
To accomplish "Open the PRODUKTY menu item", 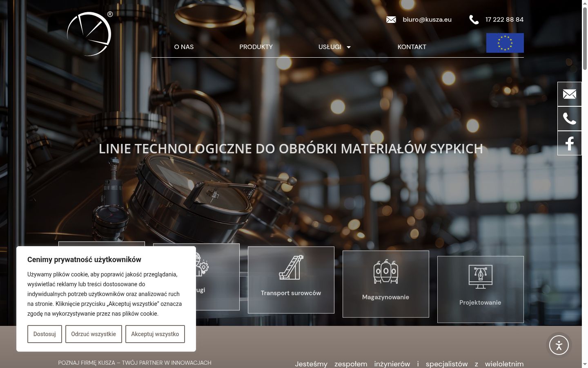I will tap(256, 47).
